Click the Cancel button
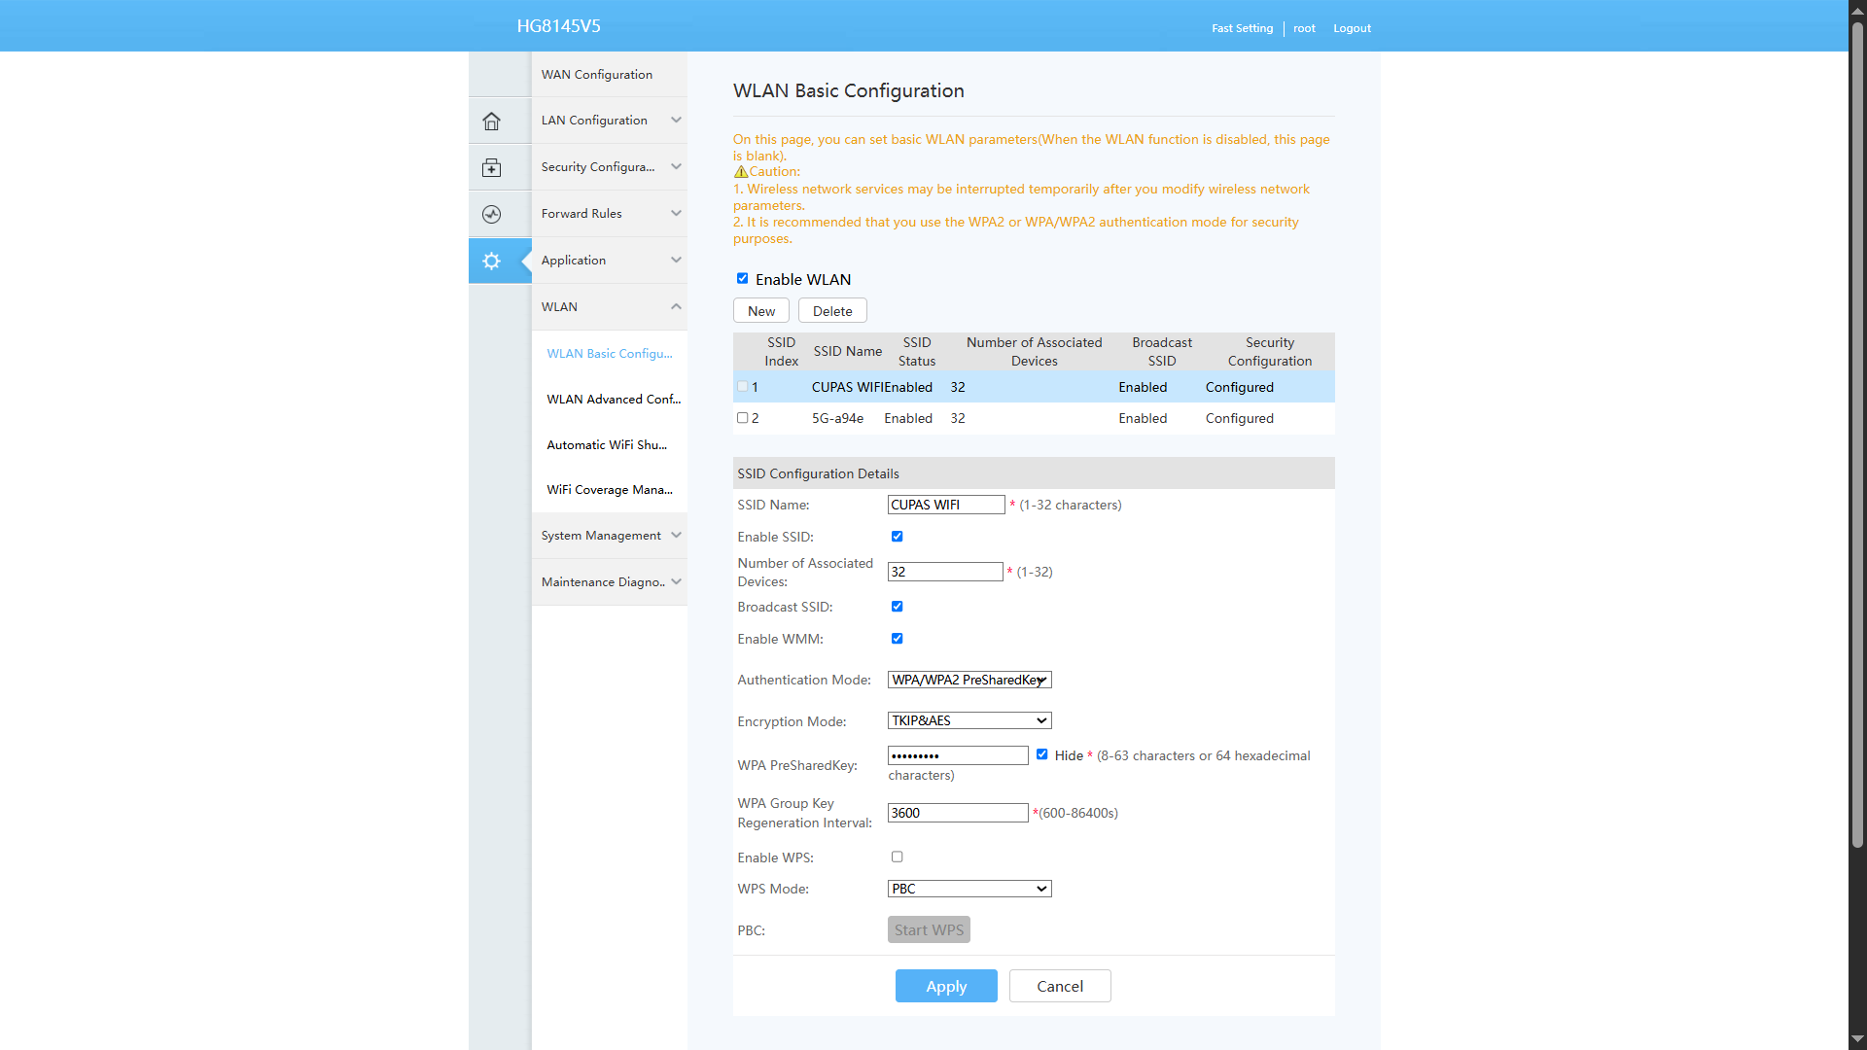 [1060, 986]
